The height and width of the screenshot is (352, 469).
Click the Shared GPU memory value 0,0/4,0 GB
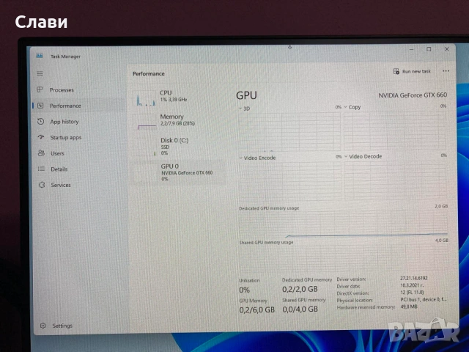pyautogui.click(x=300, y=309)
